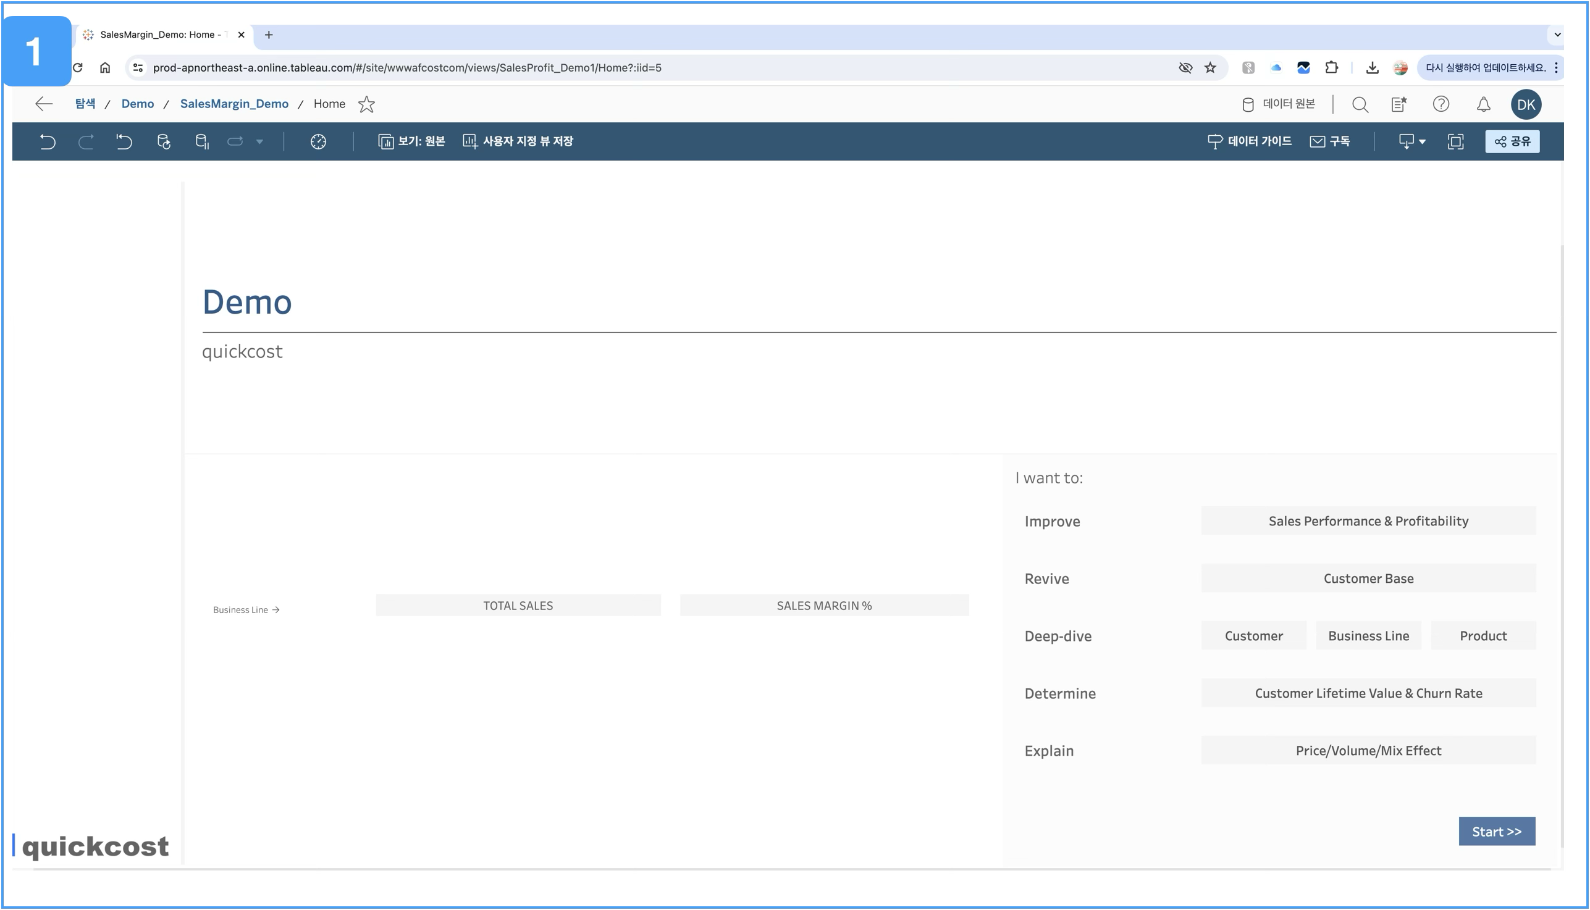Open the download dropdown menu
The height and width of the screenshot is (910, 1590).
coord(1412,142)
